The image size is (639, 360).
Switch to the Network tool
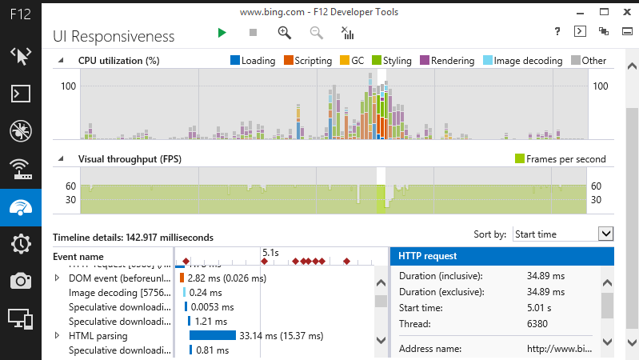[x=20, y=169]
